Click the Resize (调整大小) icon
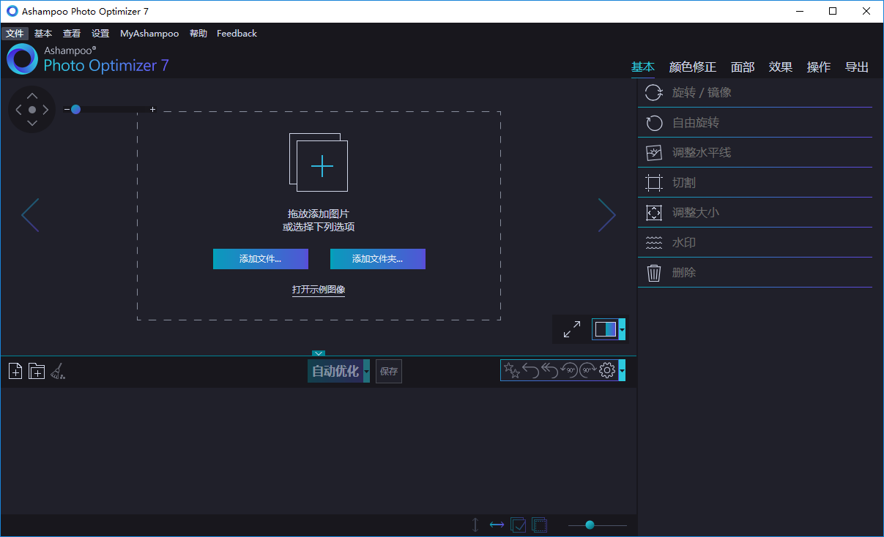884x537 pixels. 654,213
